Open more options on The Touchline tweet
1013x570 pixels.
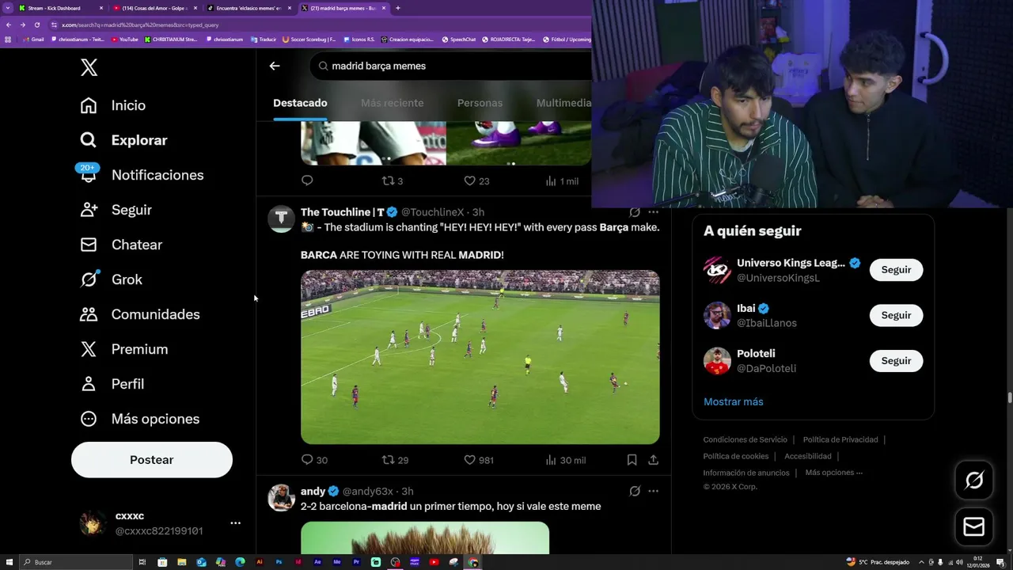653,212
